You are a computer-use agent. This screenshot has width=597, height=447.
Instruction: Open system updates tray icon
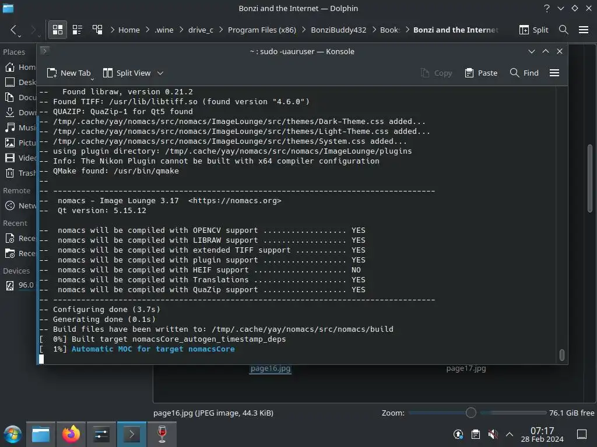click(x=458, y=434)
